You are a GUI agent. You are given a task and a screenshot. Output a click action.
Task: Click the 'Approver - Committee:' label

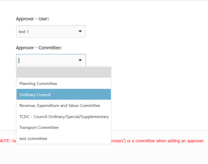pyautogui.click(x=39, y=48)
